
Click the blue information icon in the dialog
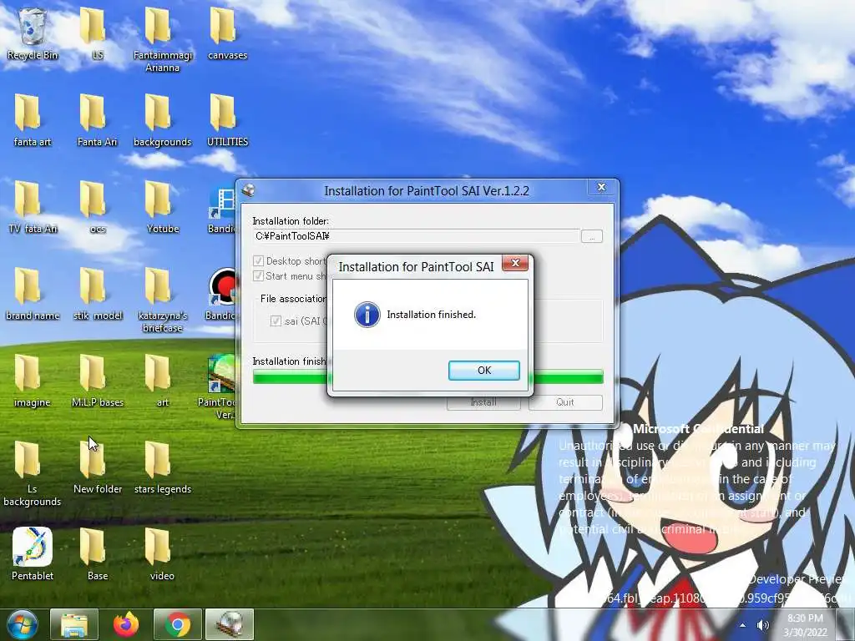tap(367, 315)
